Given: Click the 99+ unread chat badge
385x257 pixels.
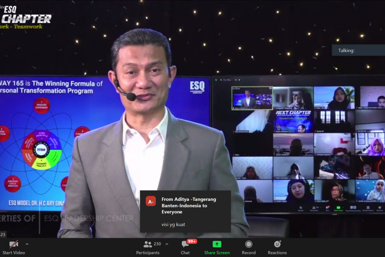Looking at the screenshot, I should pos(192,242).
